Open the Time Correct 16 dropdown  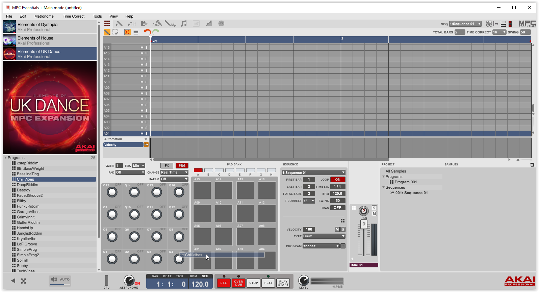coord(499,32)
